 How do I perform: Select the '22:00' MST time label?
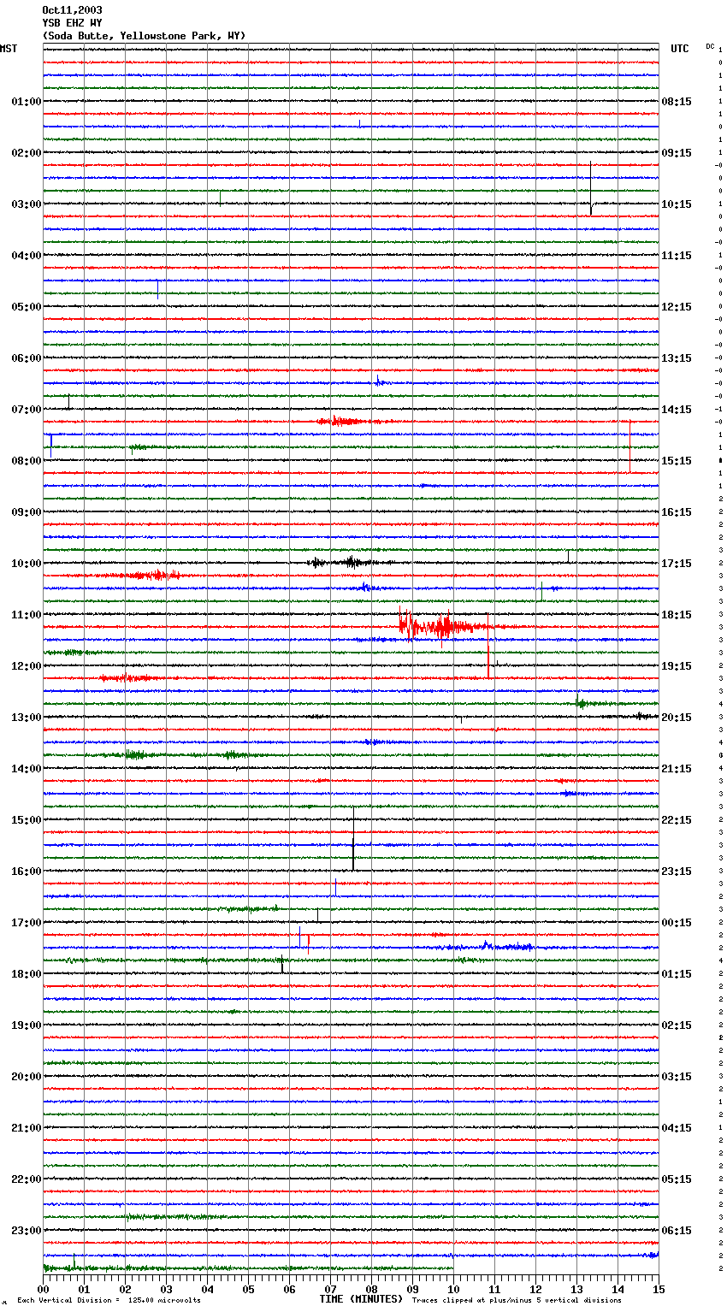[27, 1179]
